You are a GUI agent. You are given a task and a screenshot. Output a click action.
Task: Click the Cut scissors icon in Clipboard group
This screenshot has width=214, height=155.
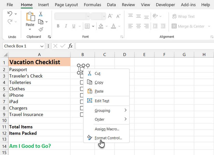(x=41, y=14)
